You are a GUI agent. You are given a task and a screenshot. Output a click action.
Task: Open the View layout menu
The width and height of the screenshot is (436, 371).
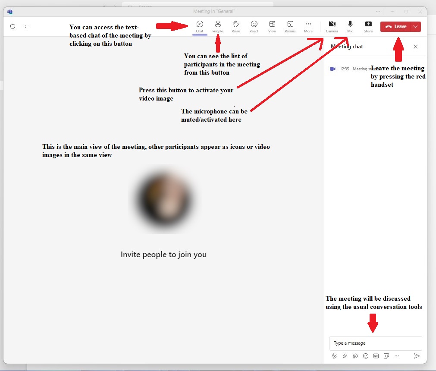[272, 26]
